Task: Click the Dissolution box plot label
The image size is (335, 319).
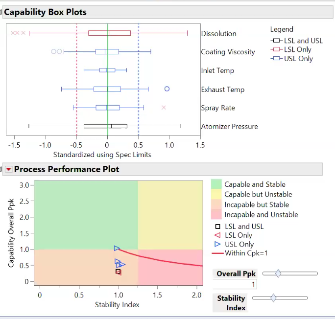Action: 219,34
